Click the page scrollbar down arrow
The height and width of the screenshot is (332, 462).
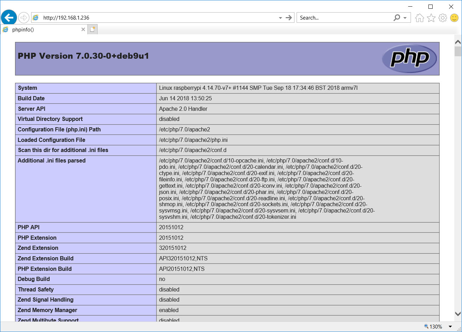[x=458, y=314]
